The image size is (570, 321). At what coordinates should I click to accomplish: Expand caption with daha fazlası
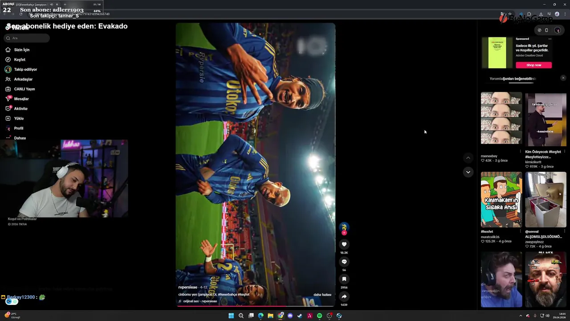[x=322, y=295]
